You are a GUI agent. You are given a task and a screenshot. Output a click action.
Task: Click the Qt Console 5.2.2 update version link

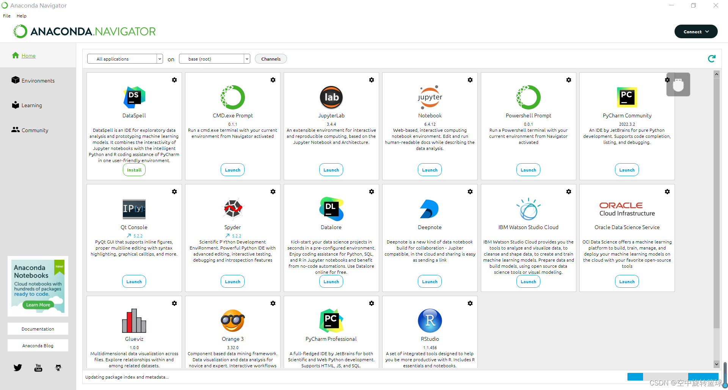(x=135, y=236)
